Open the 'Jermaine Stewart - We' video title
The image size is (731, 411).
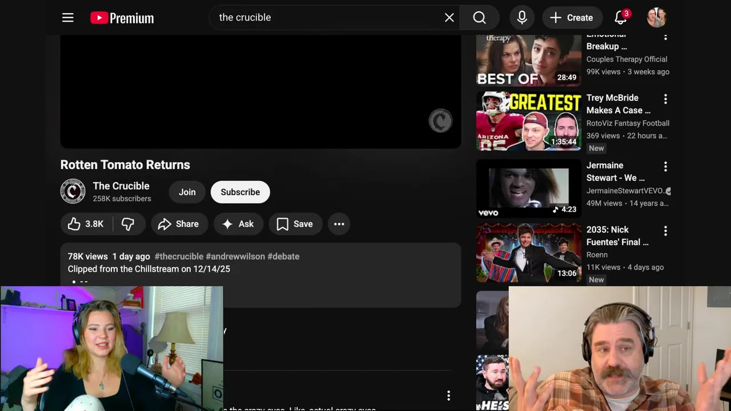616,171
